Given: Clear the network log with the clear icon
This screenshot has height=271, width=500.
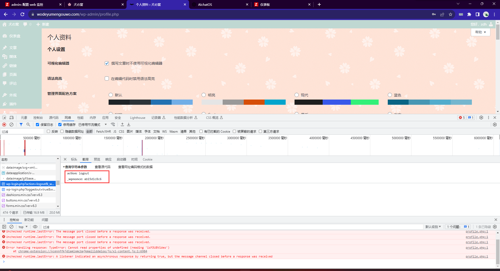Looking at the screenshot, I should pyautogui.click(x=11, y=125).
